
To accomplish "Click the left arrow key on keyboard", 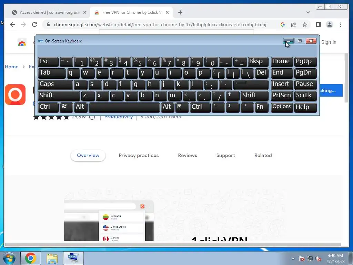I will click(x=218, y=107).
